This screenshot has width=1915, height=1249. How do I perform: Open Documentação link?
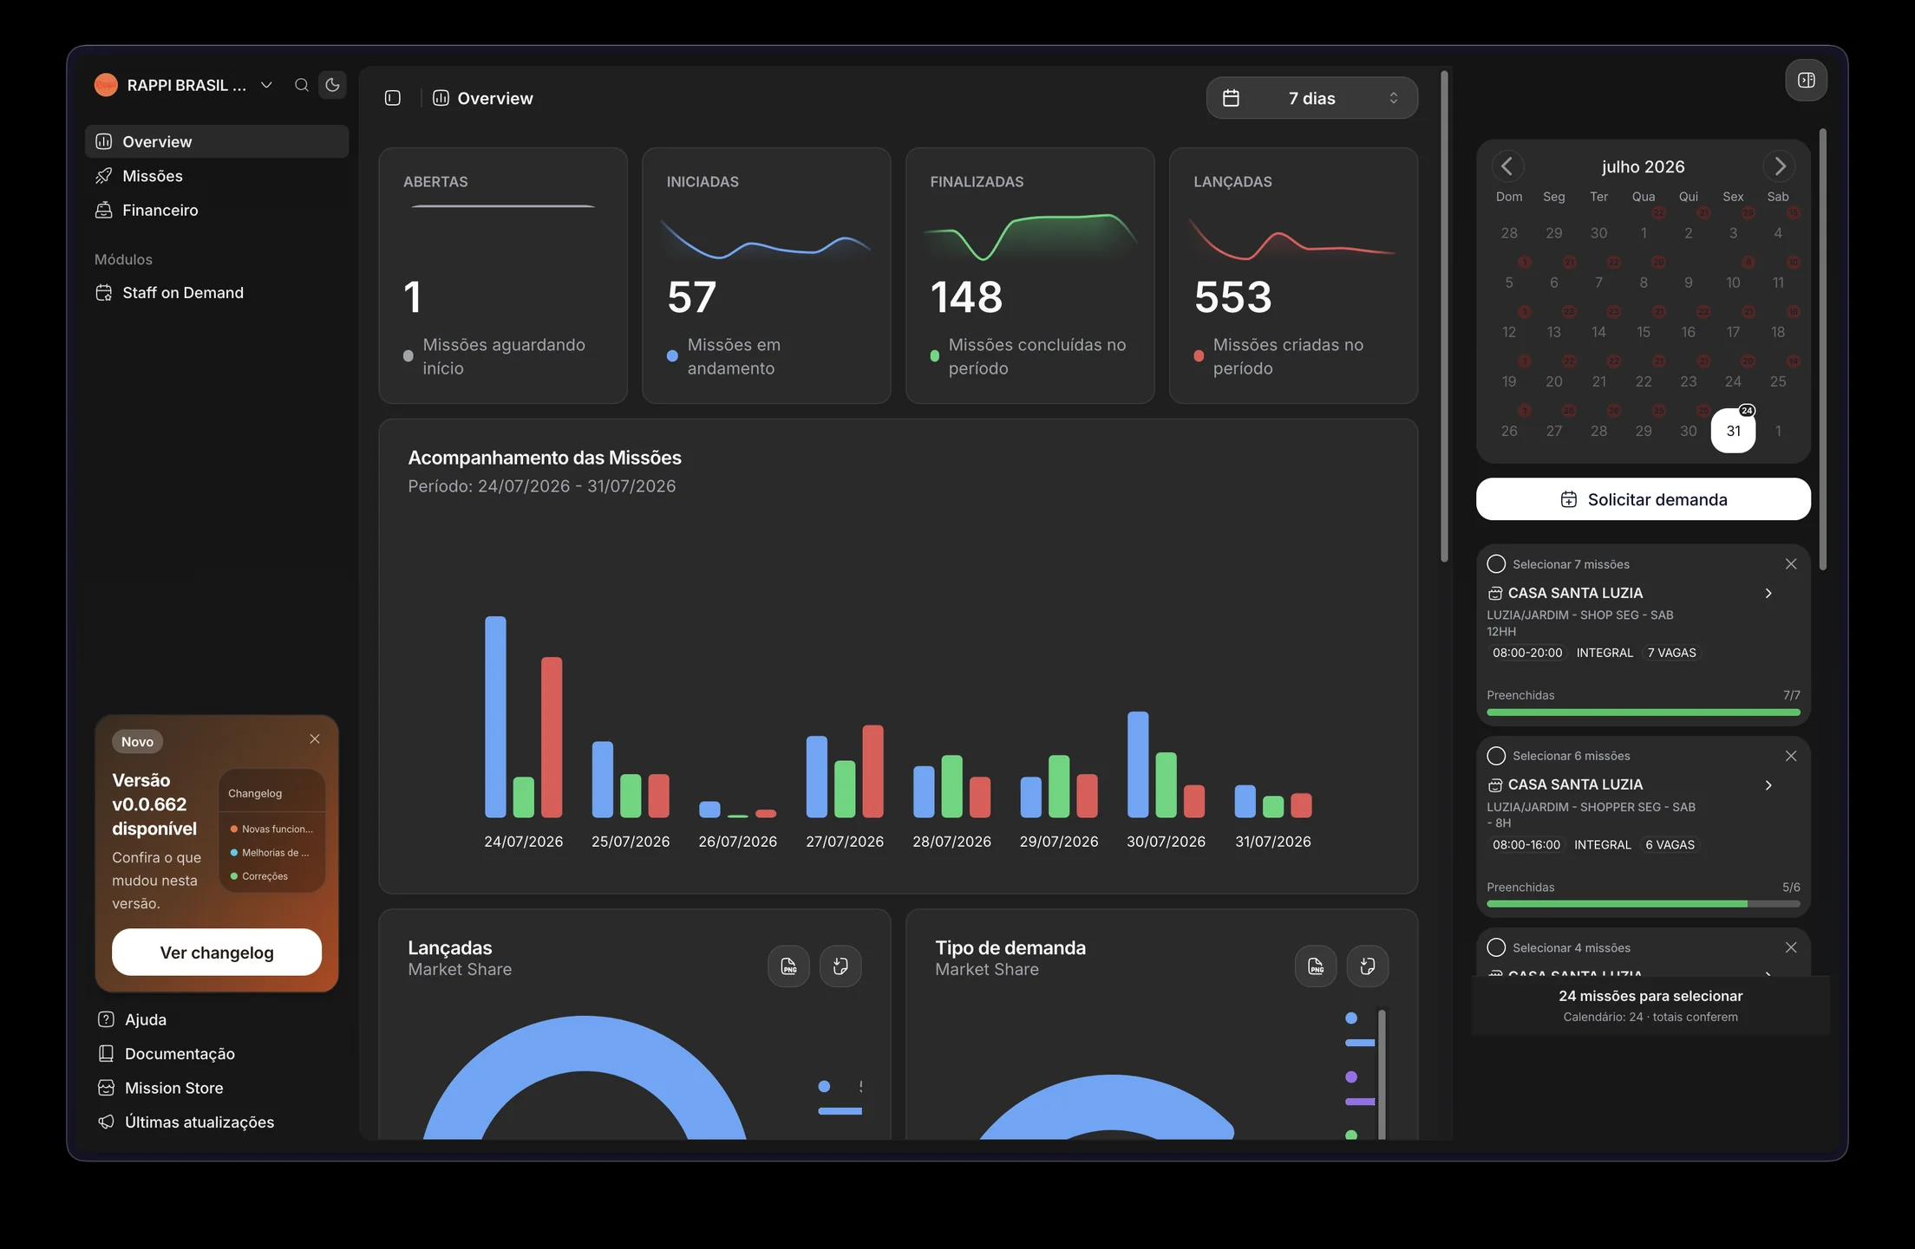[x=167, y=1054]
